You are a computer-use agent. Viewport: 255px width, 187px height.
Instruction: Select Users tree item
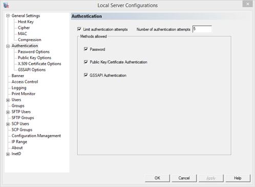pyautogui.click(x=16, y=100)
